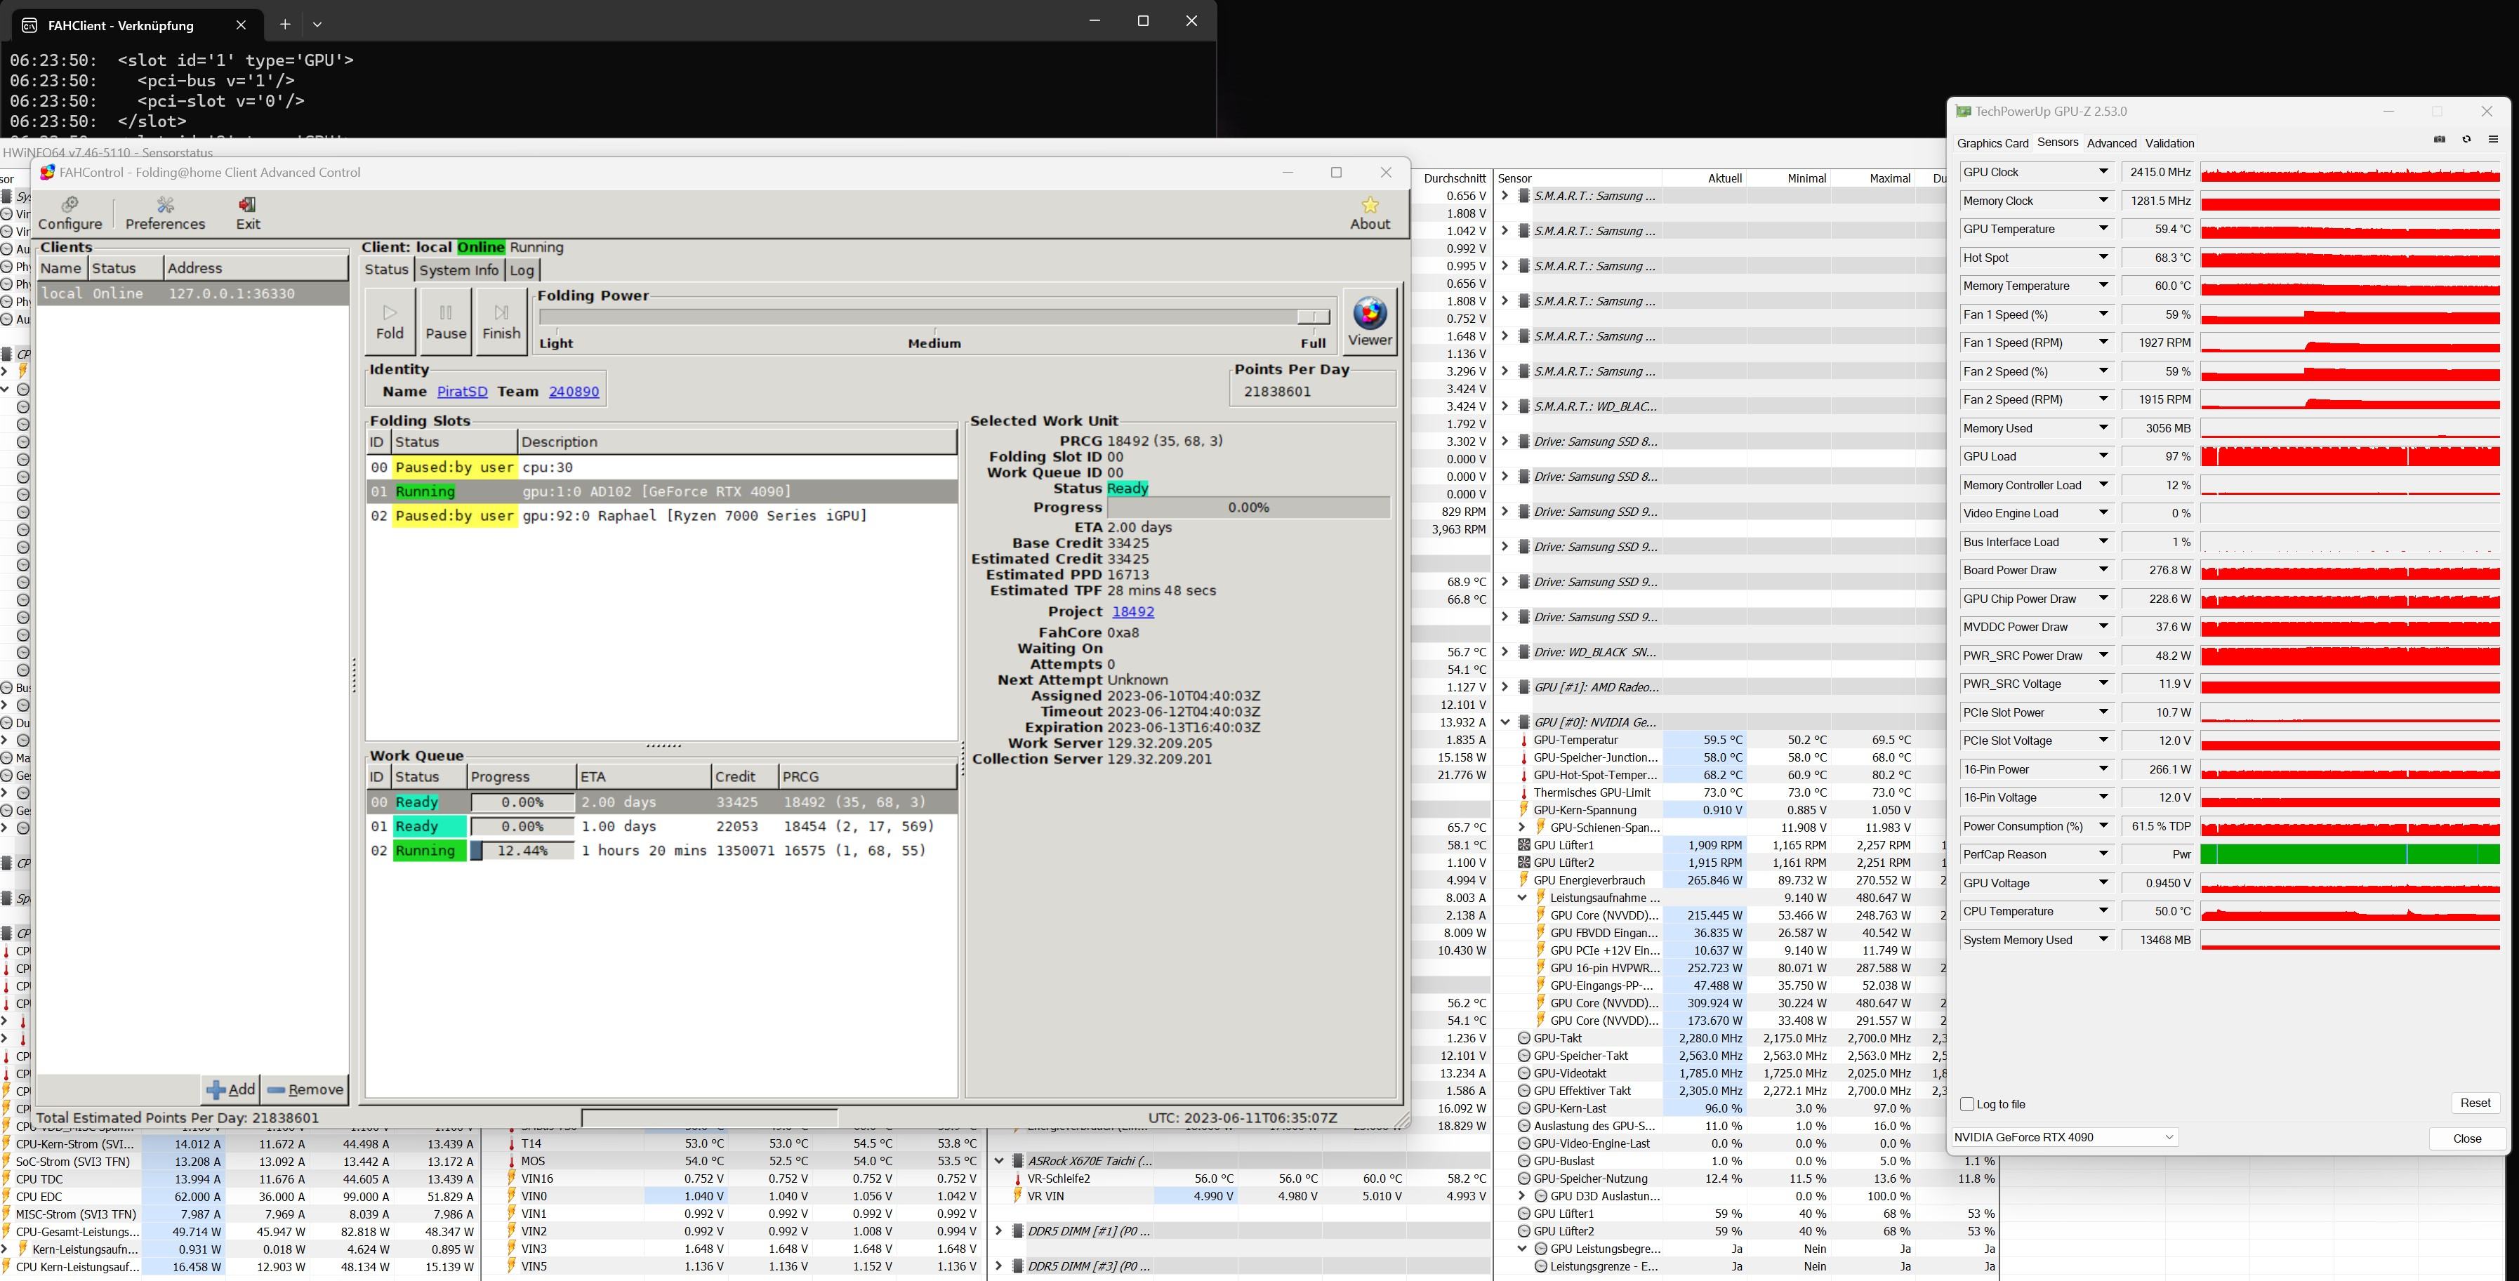Click the GPU Load graph in GPU-Z
Image resolution: width=2519 pixels, height=1281 pixels.
[2350, 457]
